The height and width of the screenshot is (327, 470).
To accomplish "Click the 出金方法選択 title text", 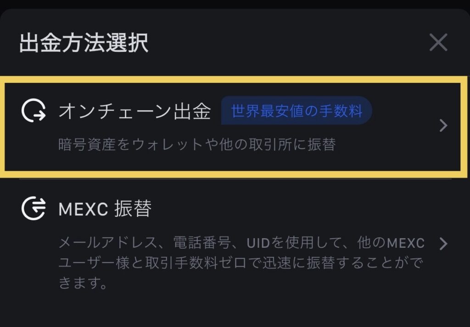I will tap(84, 44).
